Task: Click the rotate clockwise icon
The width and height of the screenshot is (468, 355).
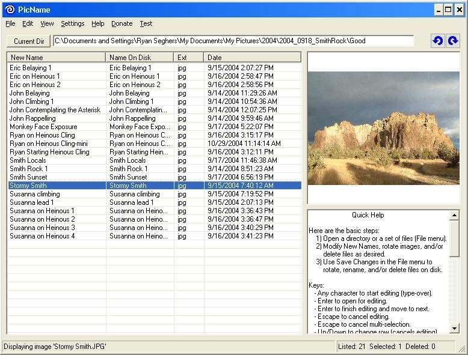Action: pyautogui.click(x=453, y=41)
